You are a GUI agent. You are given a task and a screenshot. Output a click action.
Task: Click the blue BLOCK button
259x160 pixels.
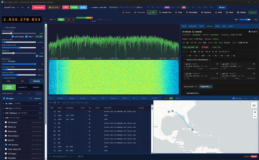83,8
